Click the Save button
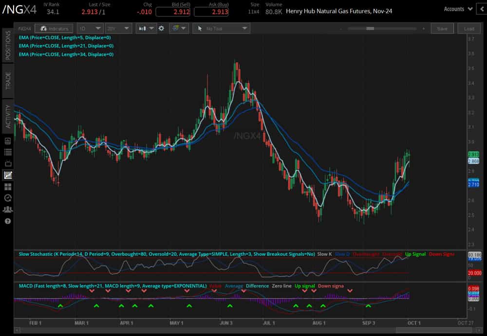This screenshot has width=487, height=336. 442,28
